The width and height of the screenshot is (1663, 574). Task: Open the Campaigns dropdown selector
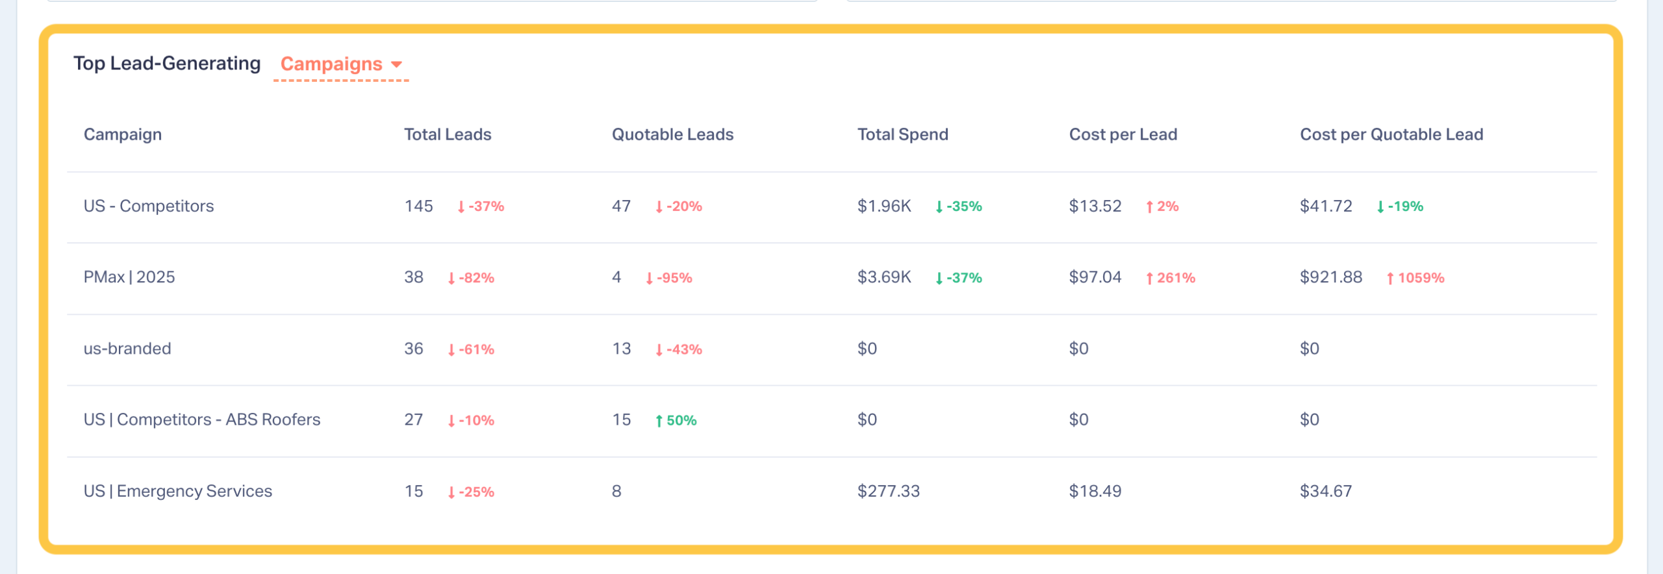point(331,64)
